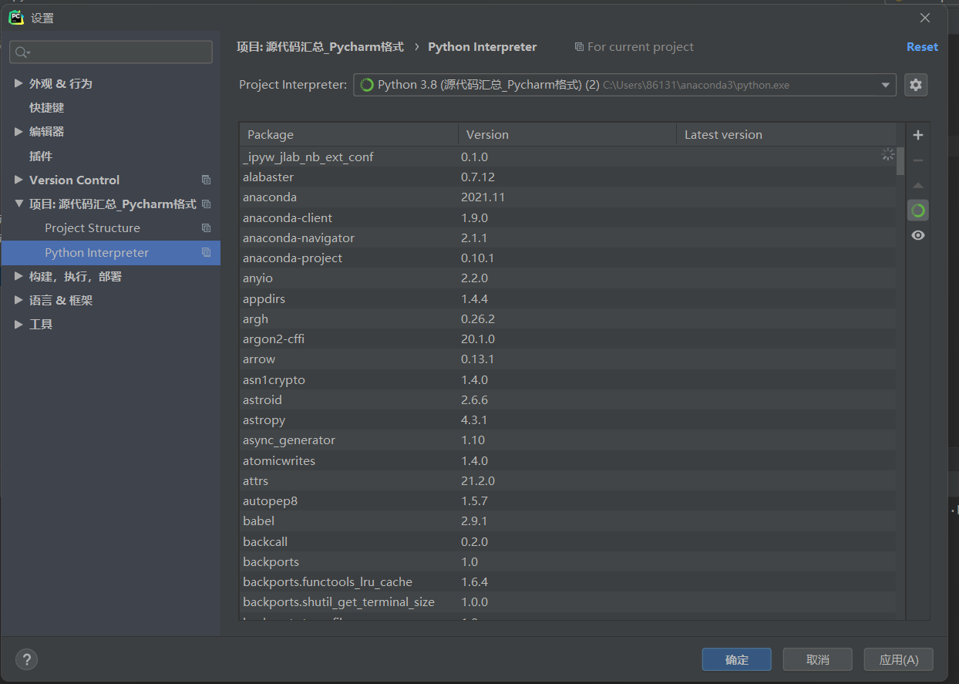Click the PyCharm logo in title bar
Viewport: 959px width, 684px height.
click(15, 17)
